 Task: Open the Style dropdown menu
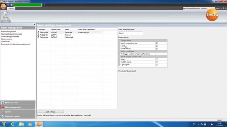[217, 8]
